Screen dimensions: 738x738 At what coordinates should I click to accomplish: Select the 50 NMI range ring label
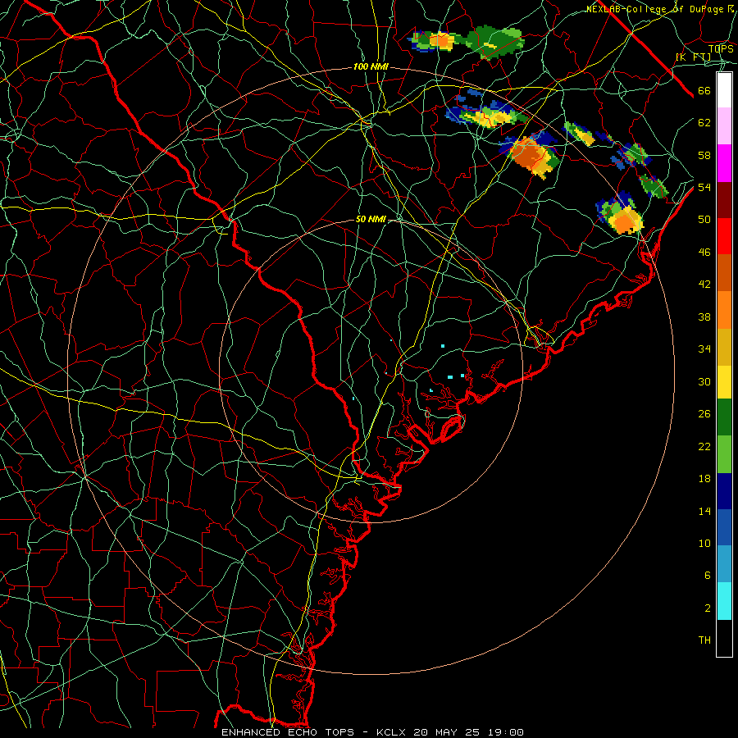(371, 219)
